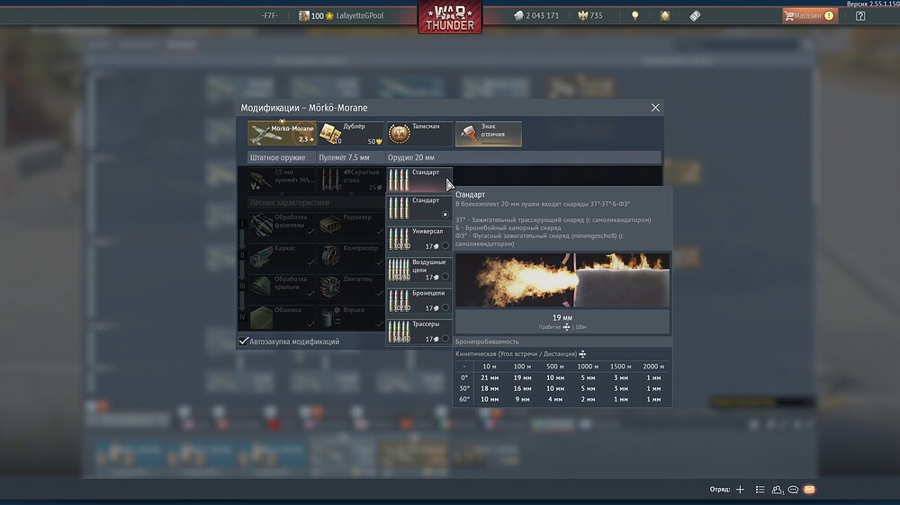The height and width of the screenshot is (505, 900).
Task: Select the Обработка фюзеляжа modification
Action: [x=282, y=225]
